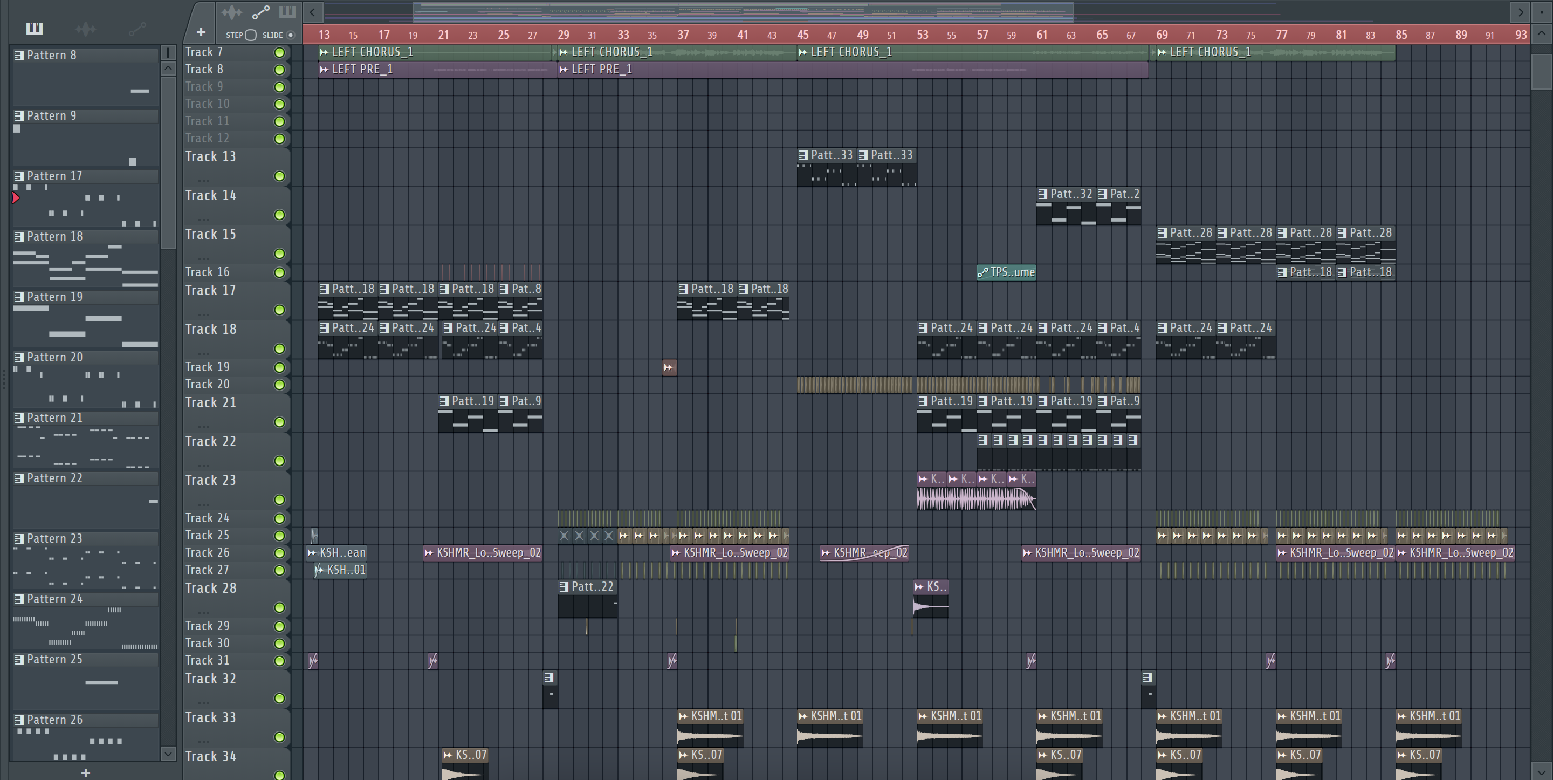Click bar 21 on the timeline ruler
Screen dimensions: 1553x780
pyautogui.click(x=443, y=35)
